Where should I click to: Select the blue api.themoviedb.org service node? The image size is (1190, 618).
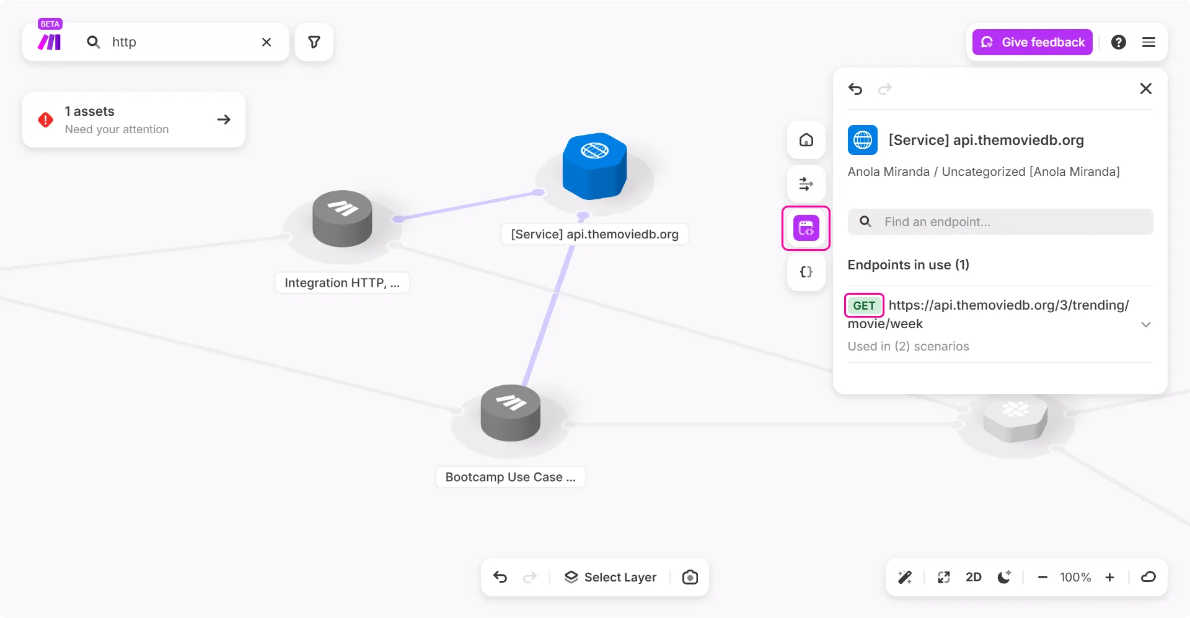(x=594, y=166)
